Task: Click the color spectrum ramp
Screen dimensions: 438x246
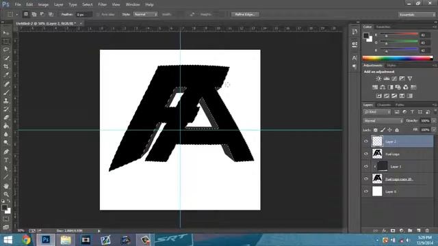Action: 398,58
